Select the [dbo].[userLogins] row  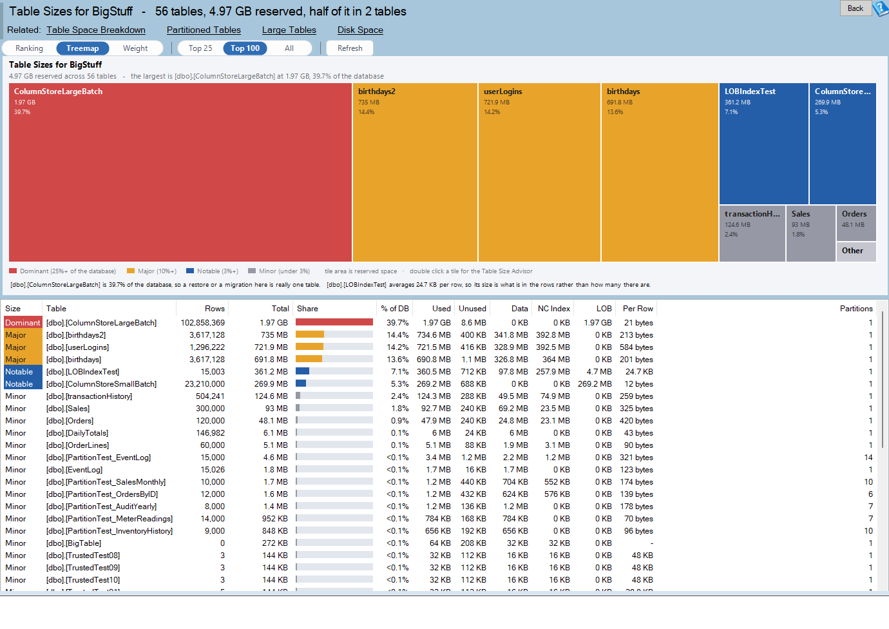(439, 347)
